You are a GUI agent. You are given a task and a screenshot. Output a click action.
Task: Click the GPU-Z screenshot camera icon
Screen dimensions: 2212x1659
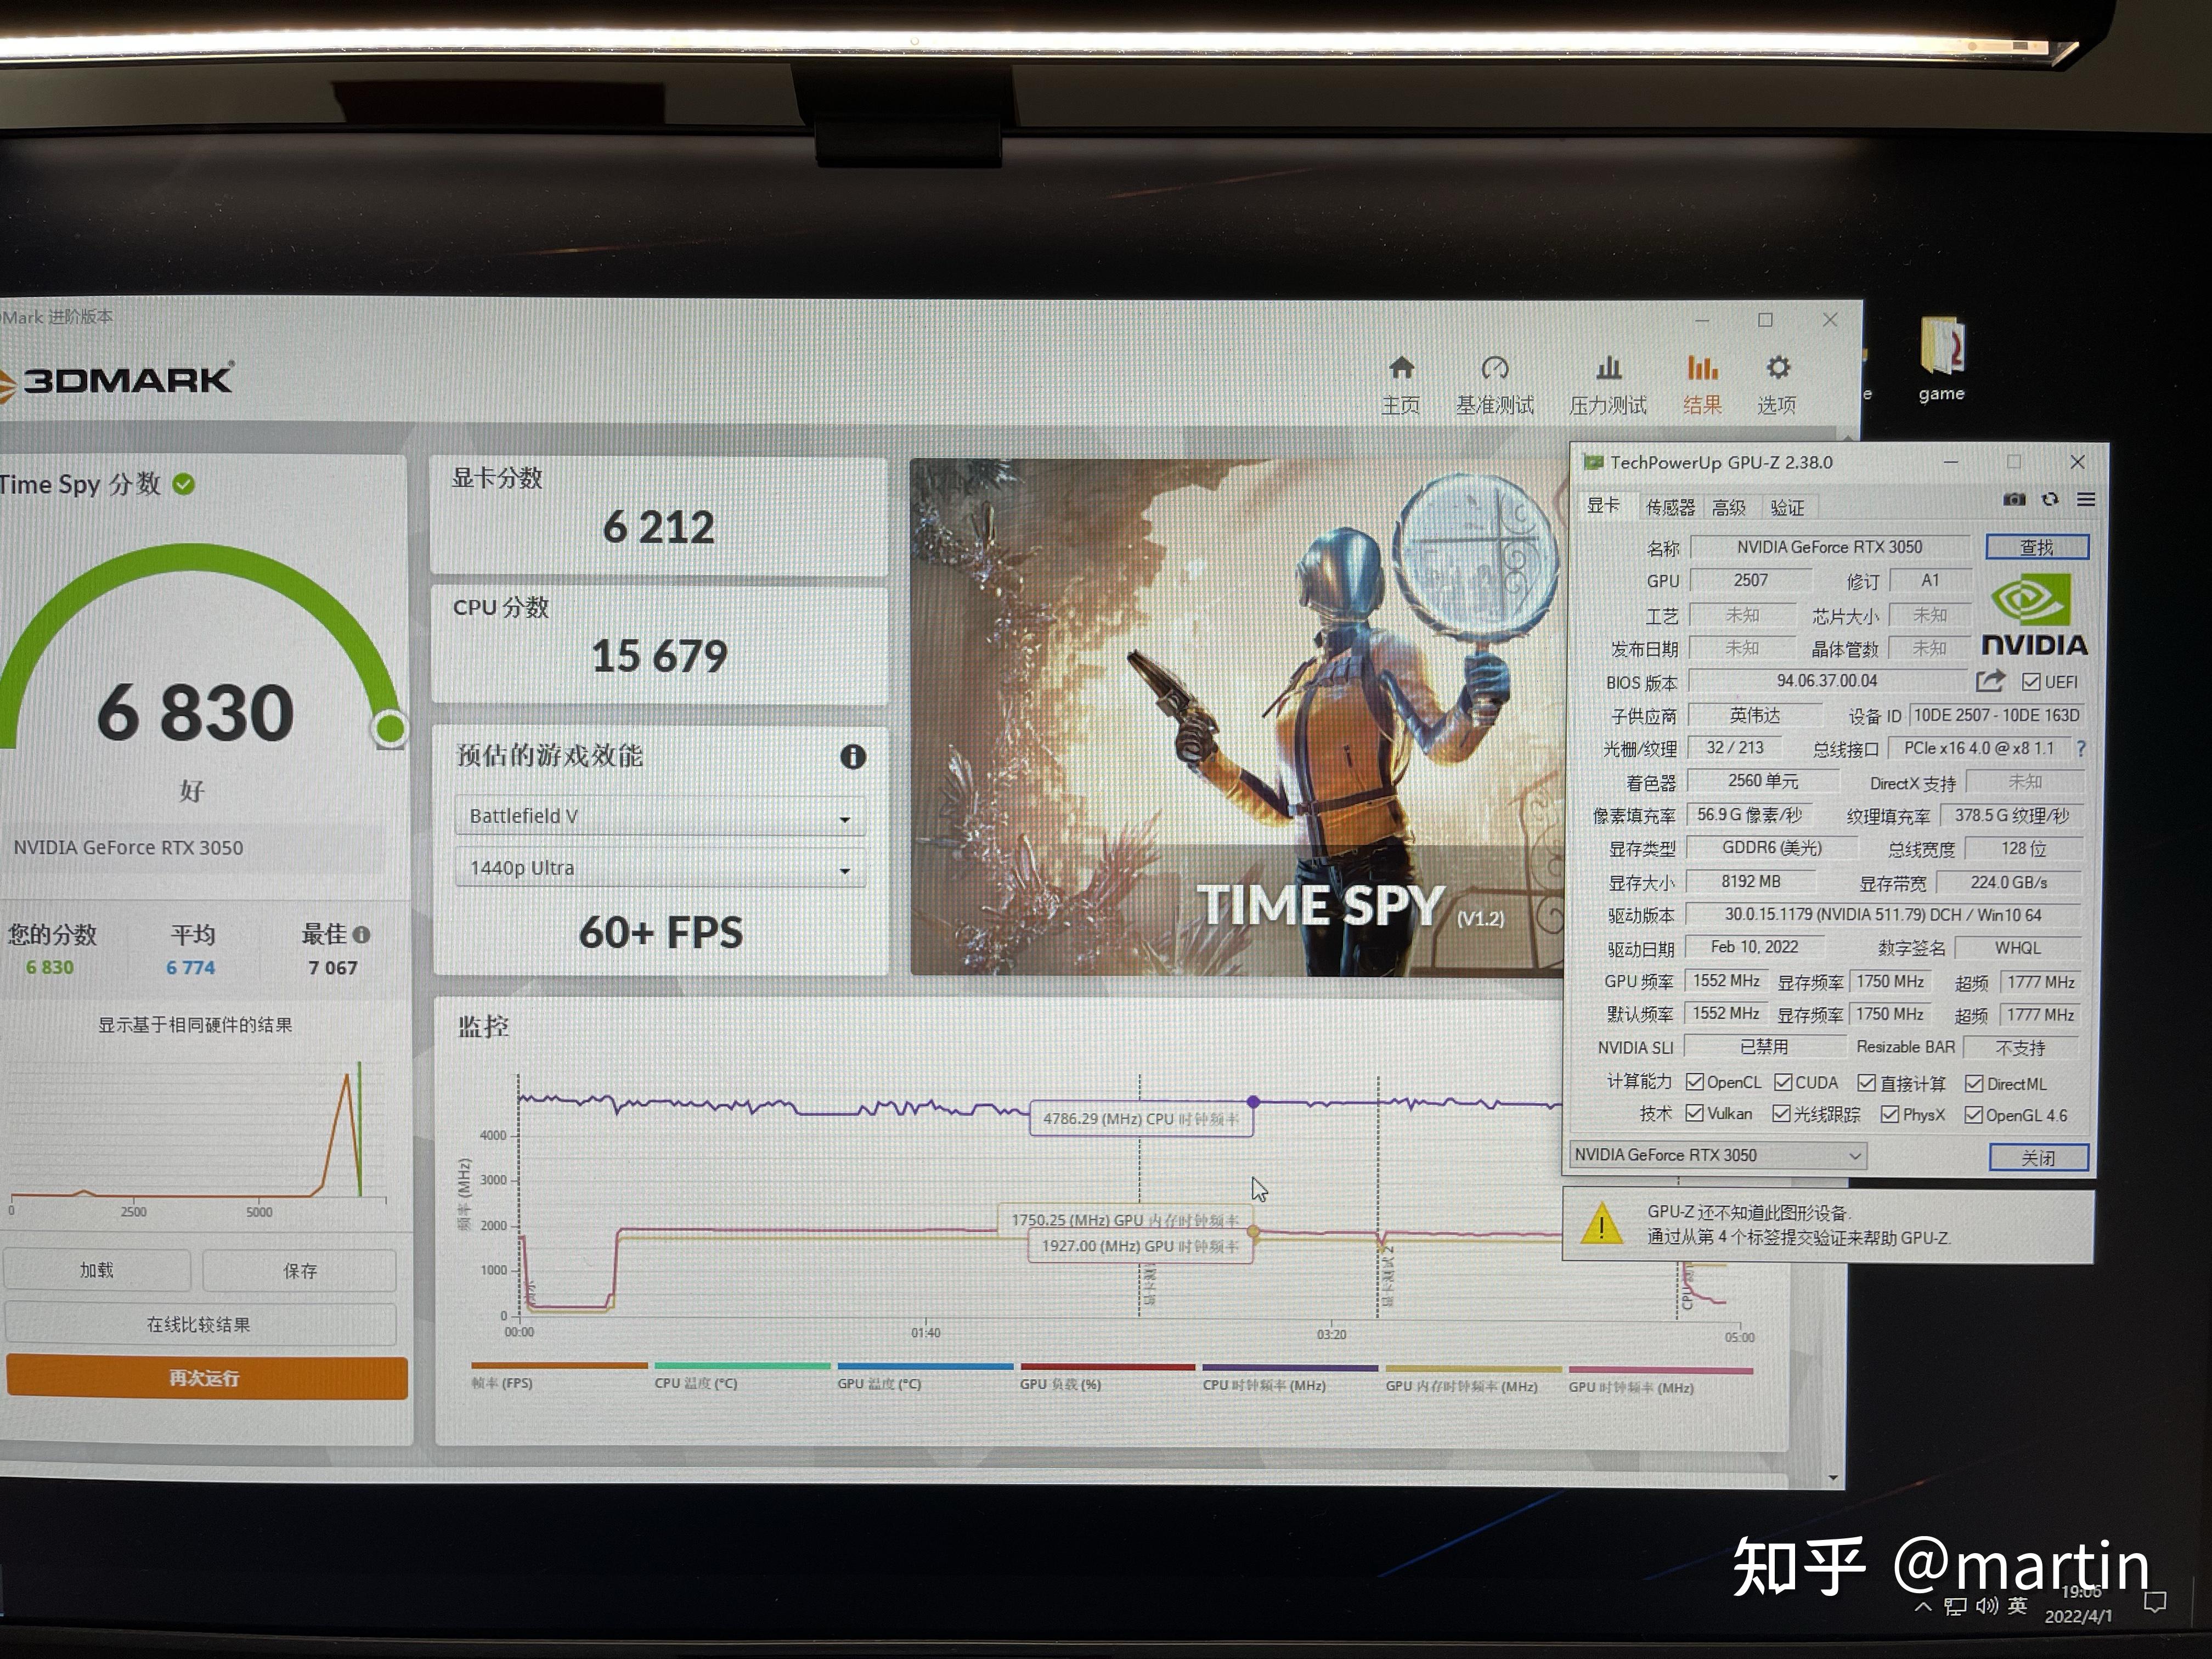coord(2014,499)
